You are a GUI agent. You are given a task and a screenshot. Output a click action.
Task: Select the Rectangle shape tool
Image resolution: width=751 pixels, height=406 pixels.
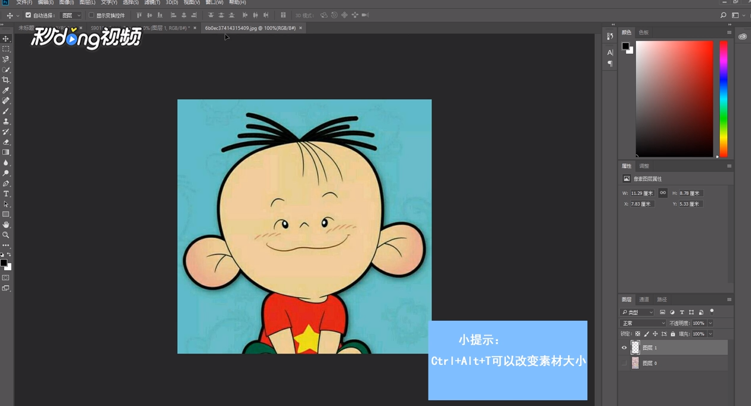pyautogui.click(x=6, y=215)
